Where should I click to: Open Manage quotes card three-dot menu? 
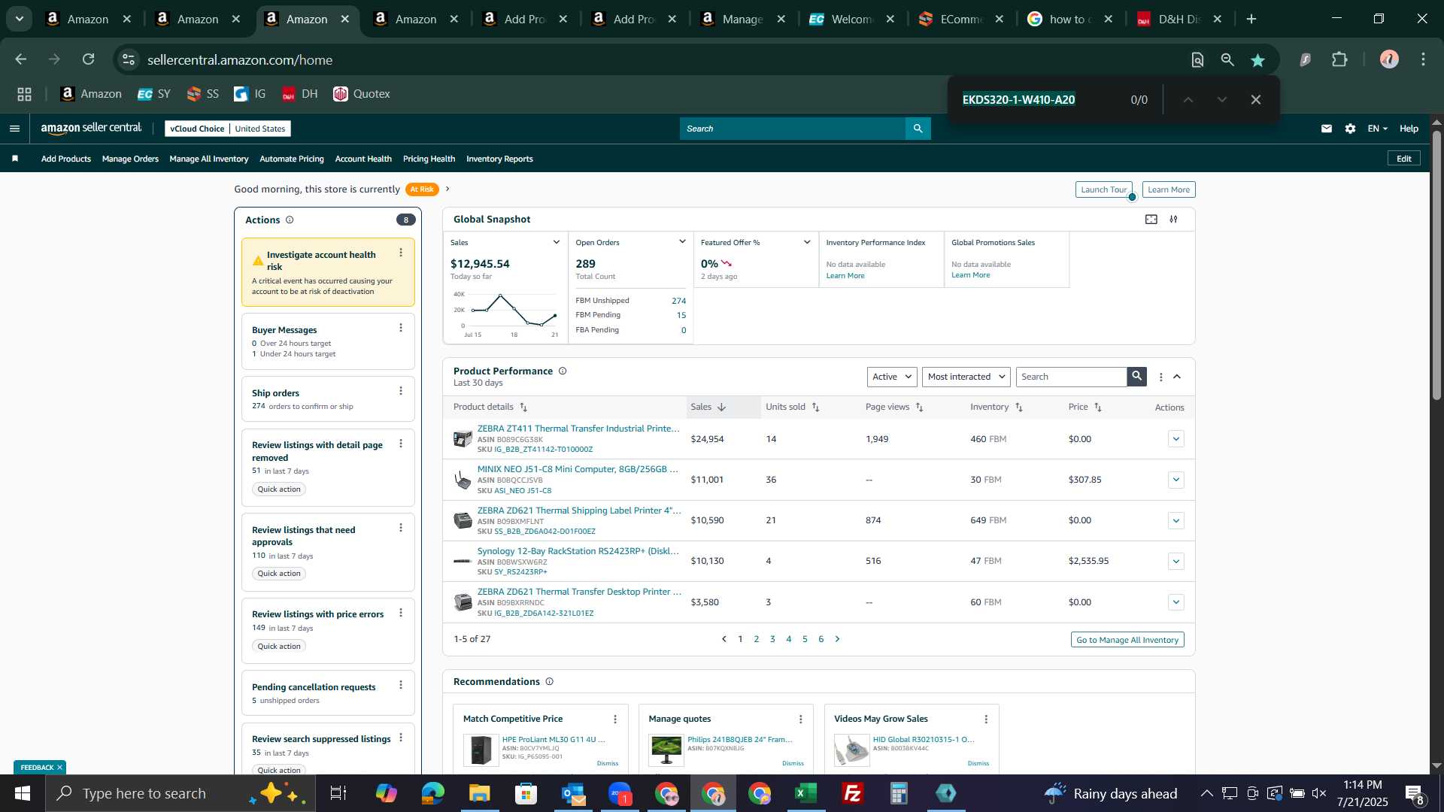click(801, 720)
